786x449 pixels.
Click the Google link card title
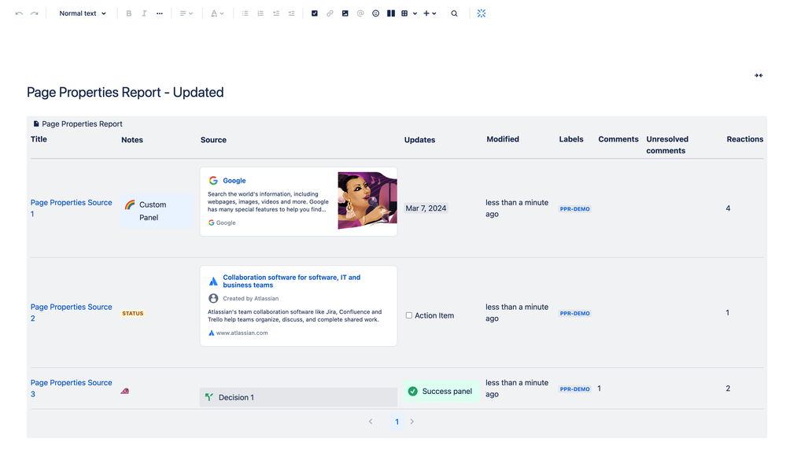[234, 180]
